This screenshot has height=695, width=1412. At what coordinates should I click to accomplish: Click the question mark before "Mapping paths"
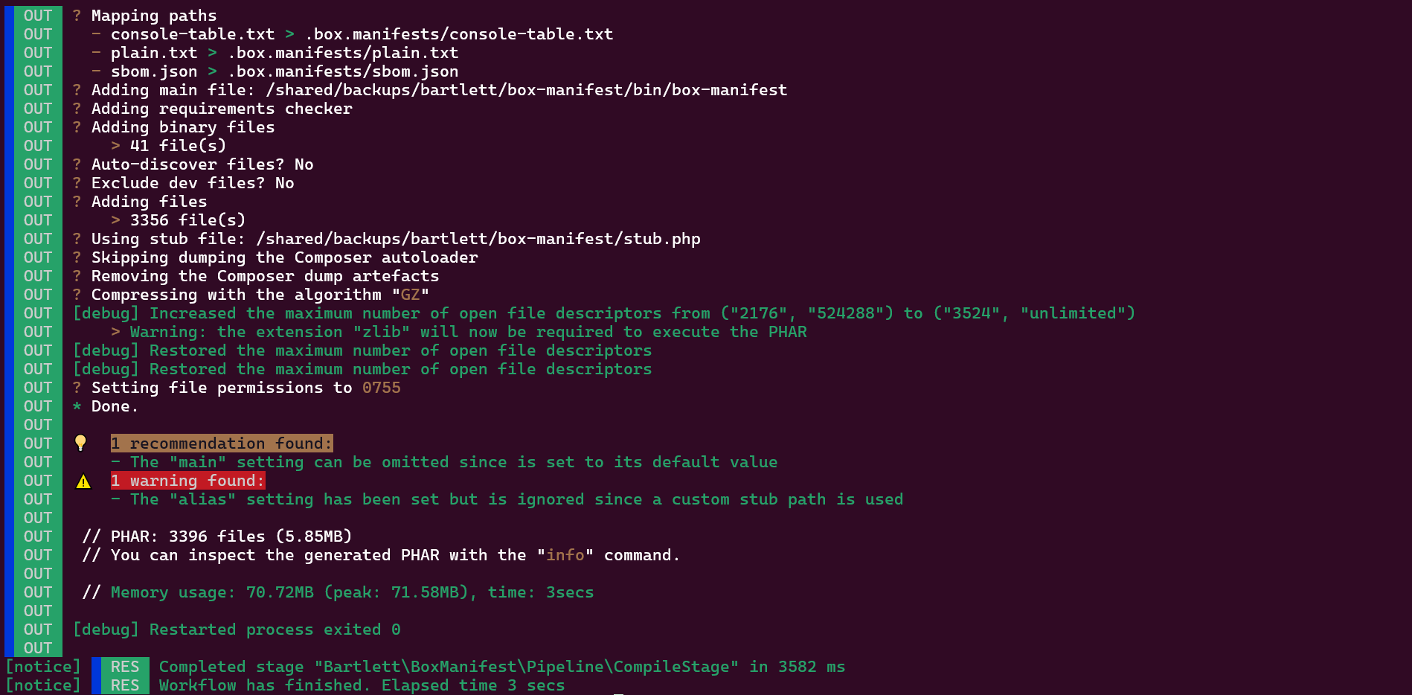tap(77, 16)
